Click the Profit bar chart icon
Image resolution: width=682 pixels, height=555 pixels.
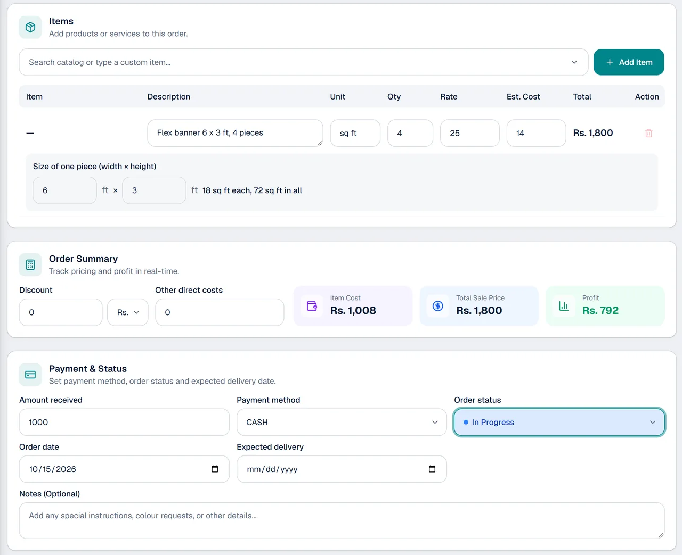(564, 306)
